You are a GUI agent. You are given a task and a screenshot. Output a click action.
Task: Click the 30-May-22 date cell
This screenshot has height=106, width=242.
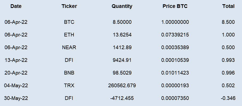[16, 98]
